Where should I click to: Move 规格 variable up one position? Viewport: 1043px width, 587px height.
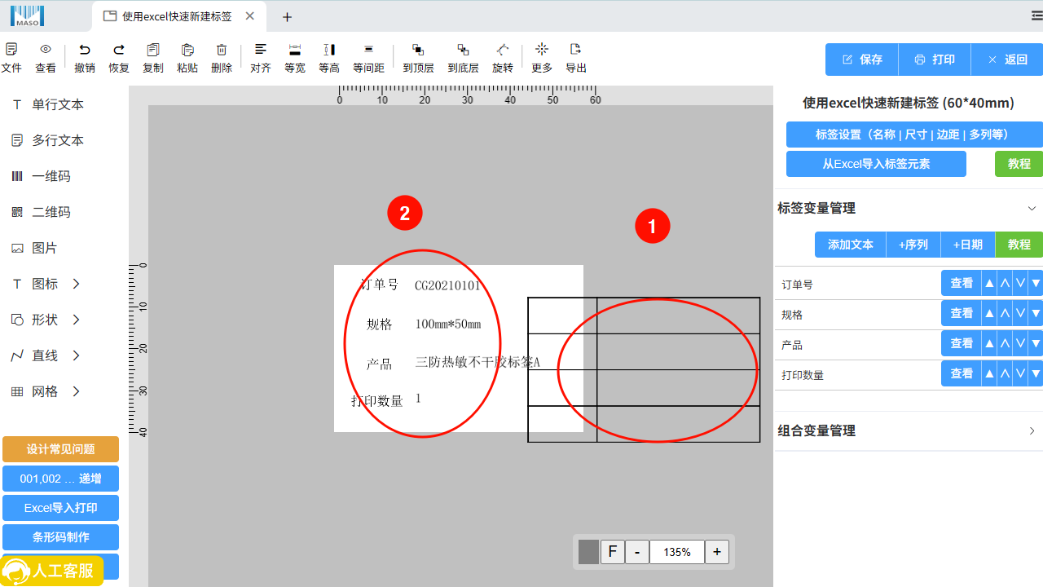pyautogui.click(x=1005, y=313)
